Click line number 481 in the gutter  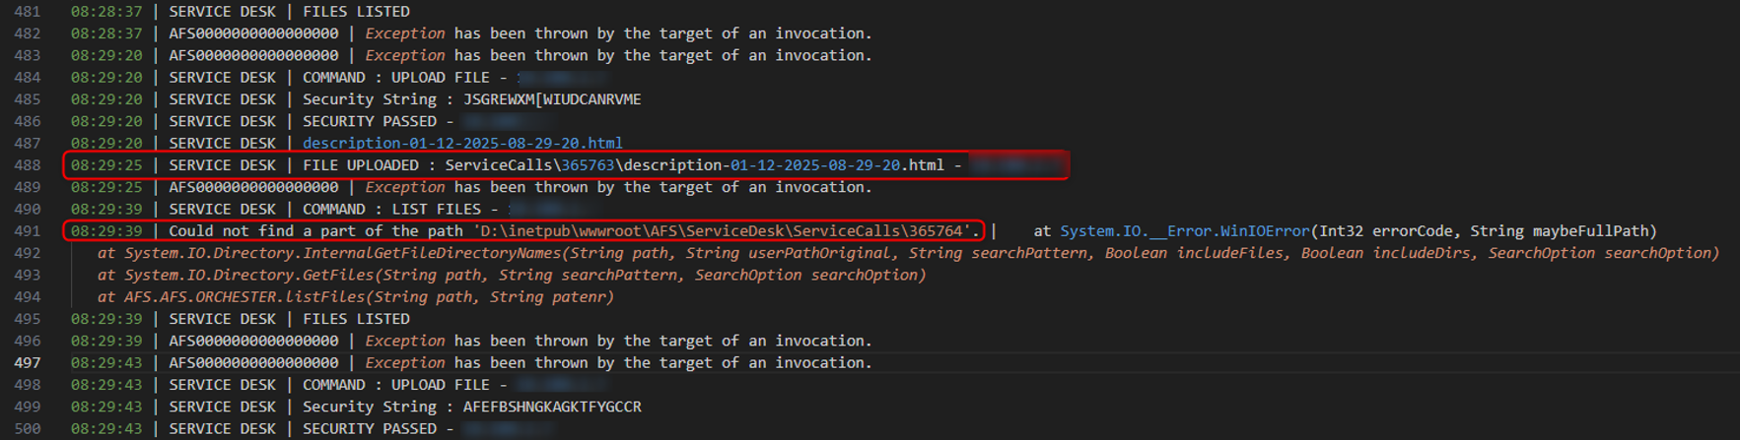[x=28, y=12]
